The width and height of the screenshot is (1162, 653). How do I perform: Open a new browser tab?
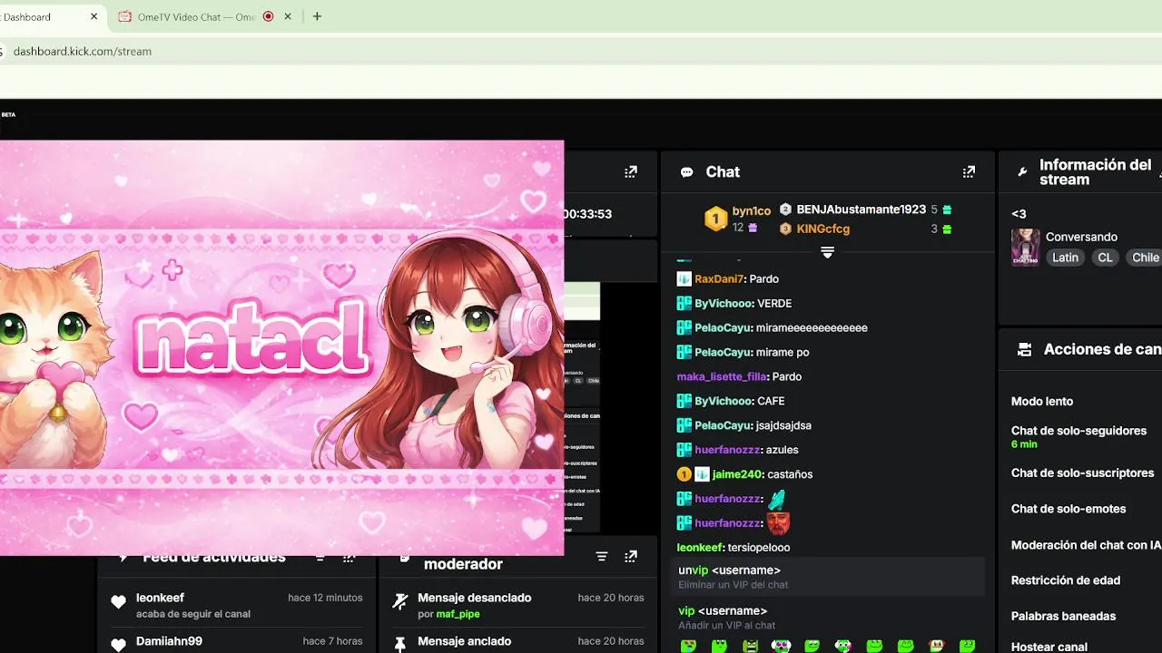click(x=317, y=16)
